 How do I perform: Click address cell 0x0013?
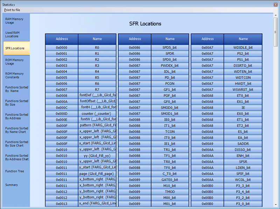[x=62, y=204]
